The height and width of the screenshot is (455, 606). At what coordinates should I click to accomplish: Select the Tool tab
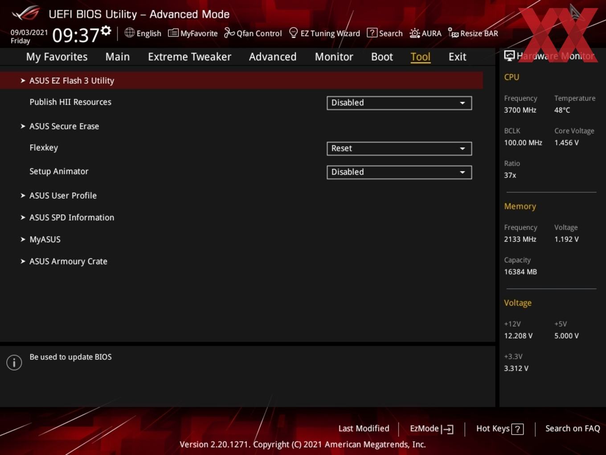click(420, 57)
